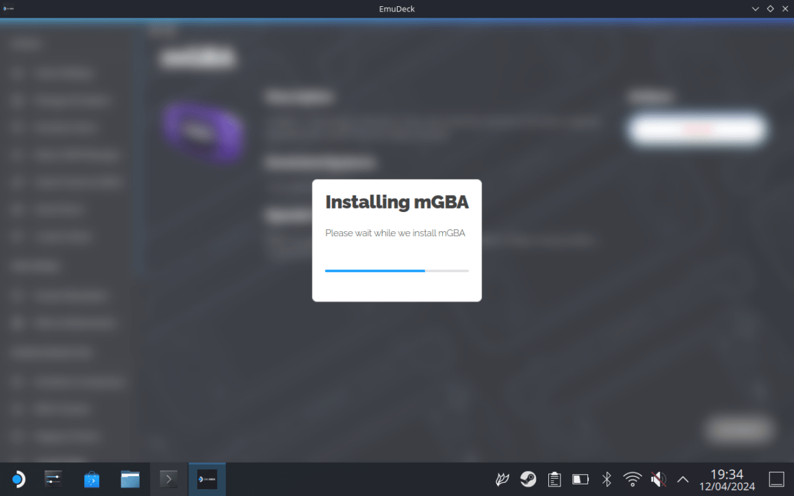This screenshot has width=794, height=496.
Task: Open the application launcher on the taskbar
Action: point(18,479)
